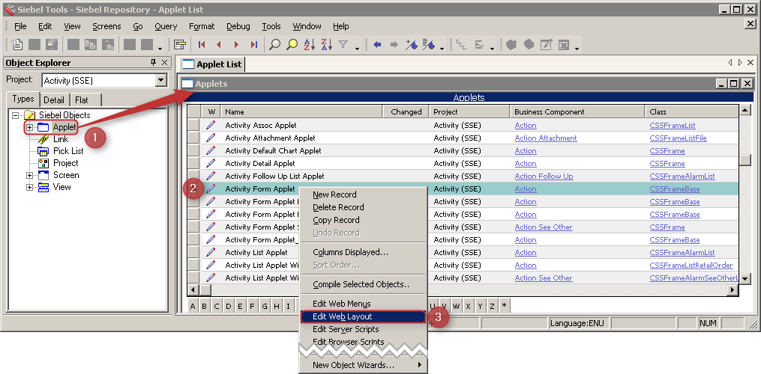Open the Project dropdown showing Activity (SSE)
This screenshot has width=761, height=374.
(162, 81)
